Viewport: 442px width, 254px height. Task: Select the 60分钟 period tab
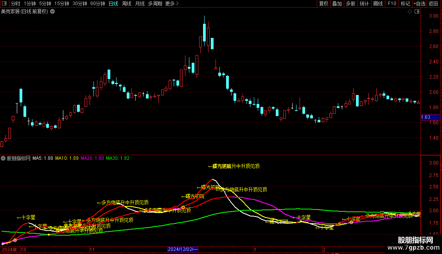pyautogui.click(x=98, y=4)
